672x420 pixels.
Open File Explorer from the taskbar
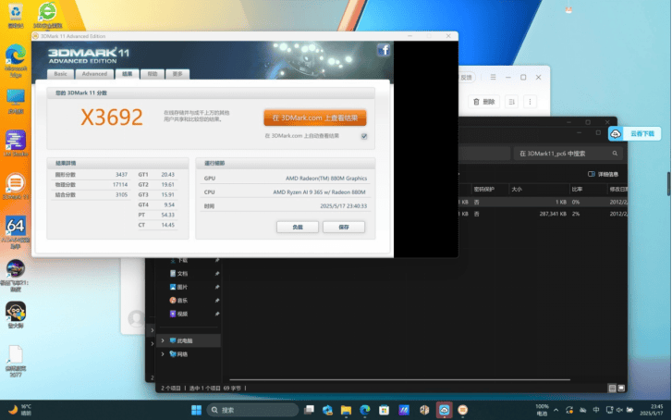(346, 410)
